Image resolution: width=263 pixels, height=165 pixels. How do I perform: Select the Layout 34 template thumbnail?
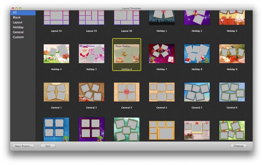point(56,18)
